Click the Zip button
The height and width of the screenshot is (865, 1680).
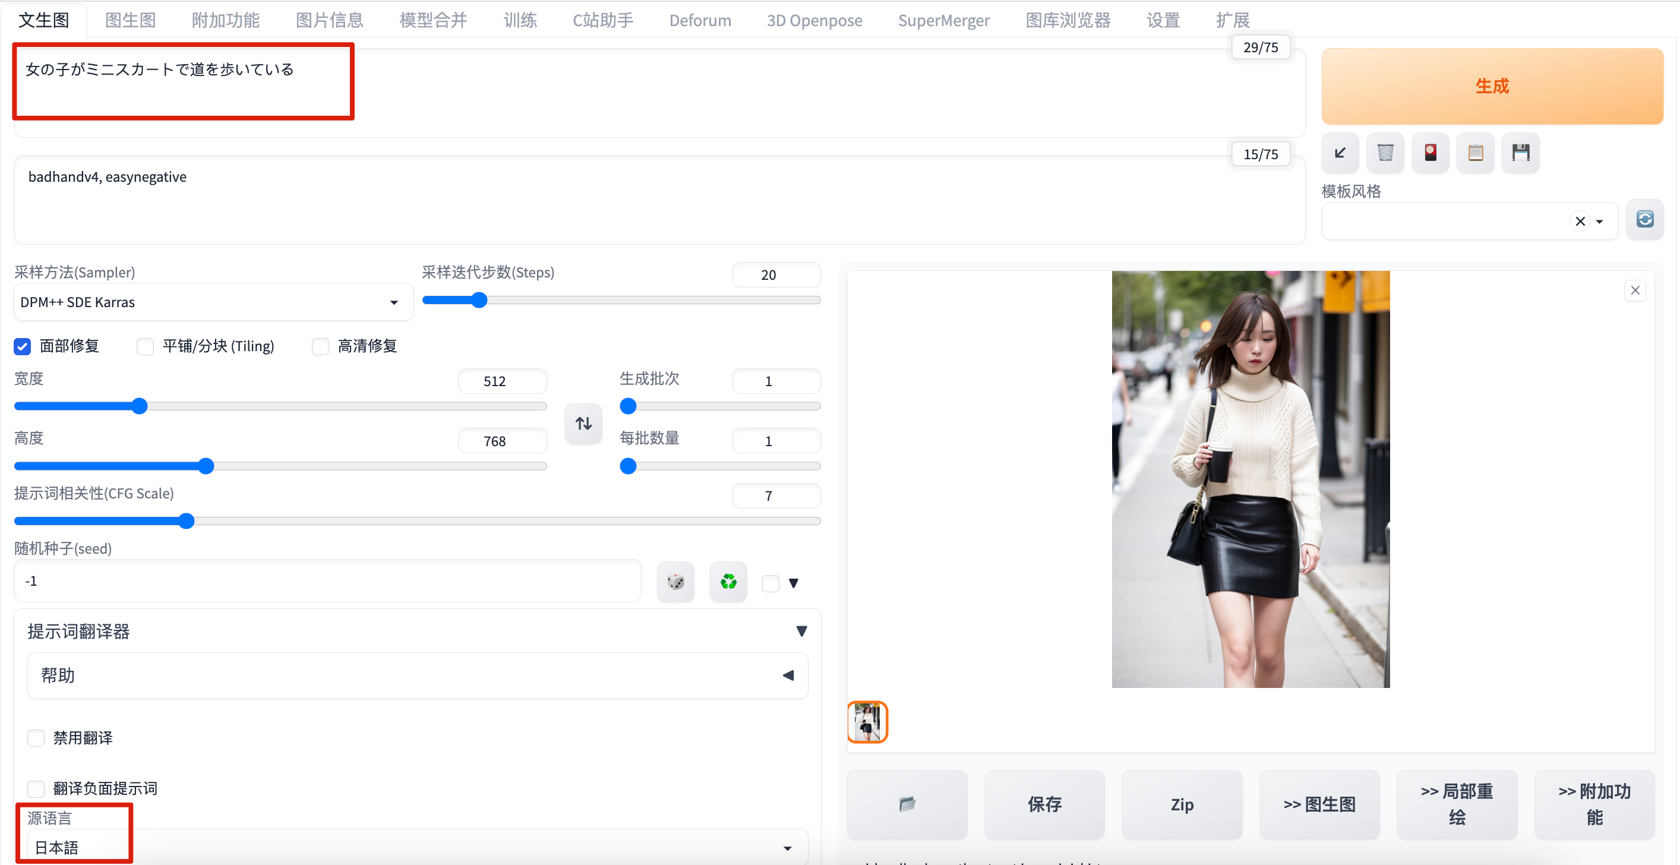coord(1182,804)
